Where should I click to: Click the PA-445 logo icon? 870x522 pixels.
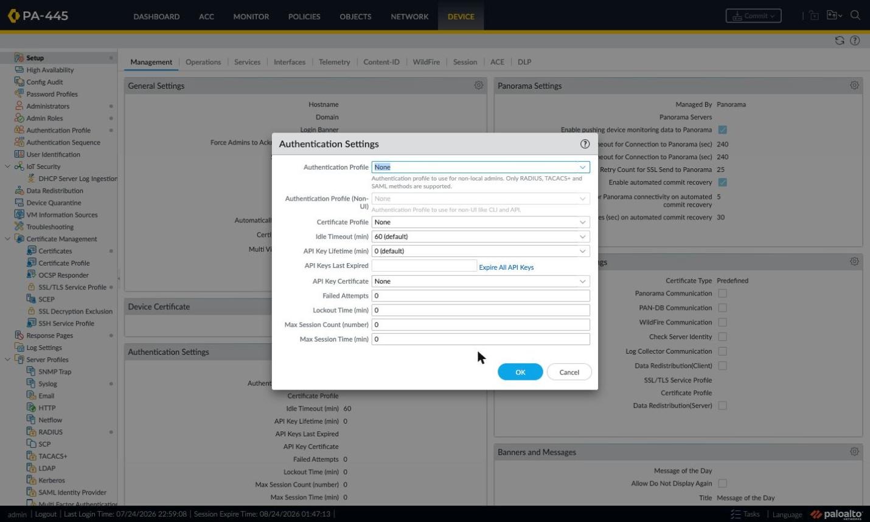pos(13,16)
